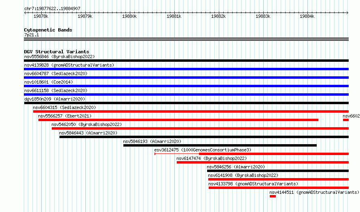Click the red bar of nsv4133798
The width and height of the screenshot is (360, 212).
pos(279,188)
